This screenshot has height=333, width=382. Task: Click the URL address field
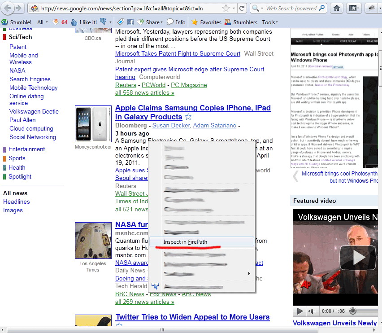coord(131,9)
